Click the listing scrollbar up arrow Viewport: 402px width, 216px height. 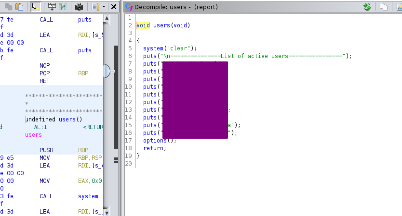107,18
